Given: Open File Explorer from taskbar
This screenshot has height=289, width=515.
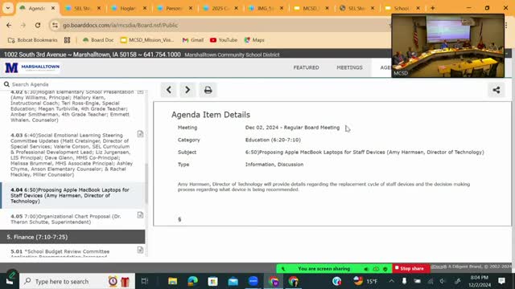Looking at the screenshot, I should point(172,281).
